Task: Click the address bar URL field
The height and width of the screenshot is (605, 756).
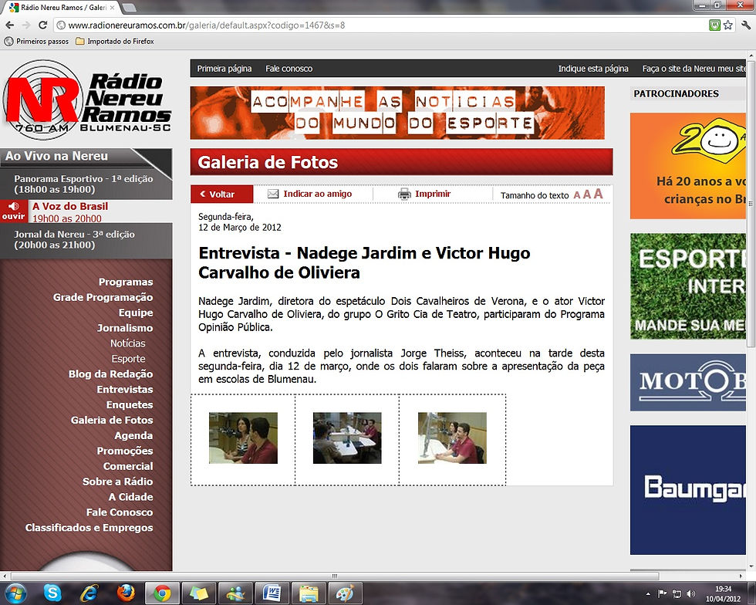Action: (381, 25)
